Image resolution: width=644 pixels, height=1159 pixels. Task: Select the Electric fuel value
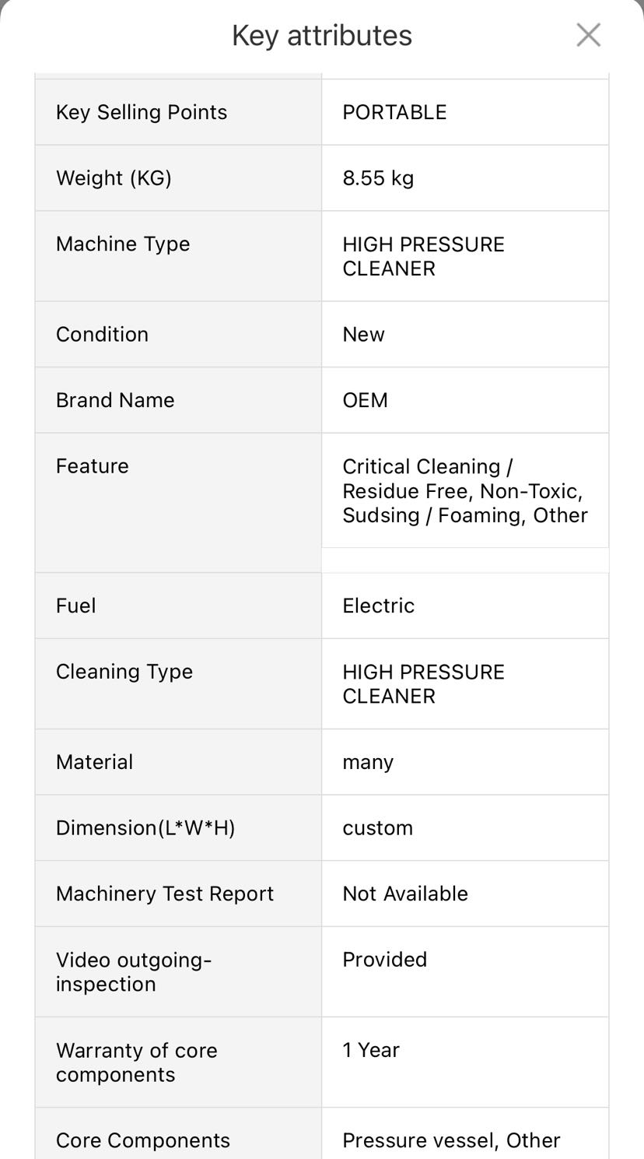pos(378,606)
